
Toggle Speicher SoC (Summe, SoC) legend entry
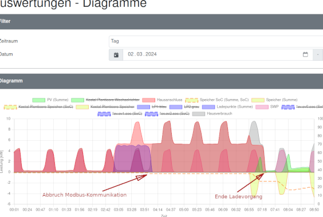(x=217, y=100)
